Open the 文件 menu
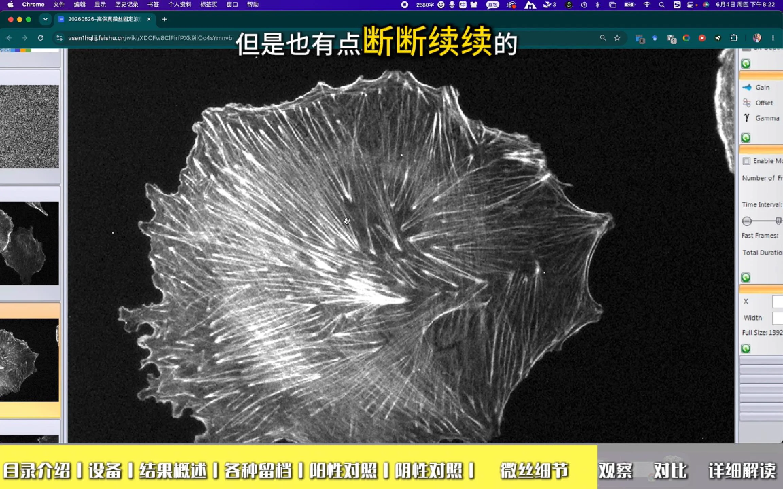The width and height of the screenshot is (783, 489). click(59, 5)
